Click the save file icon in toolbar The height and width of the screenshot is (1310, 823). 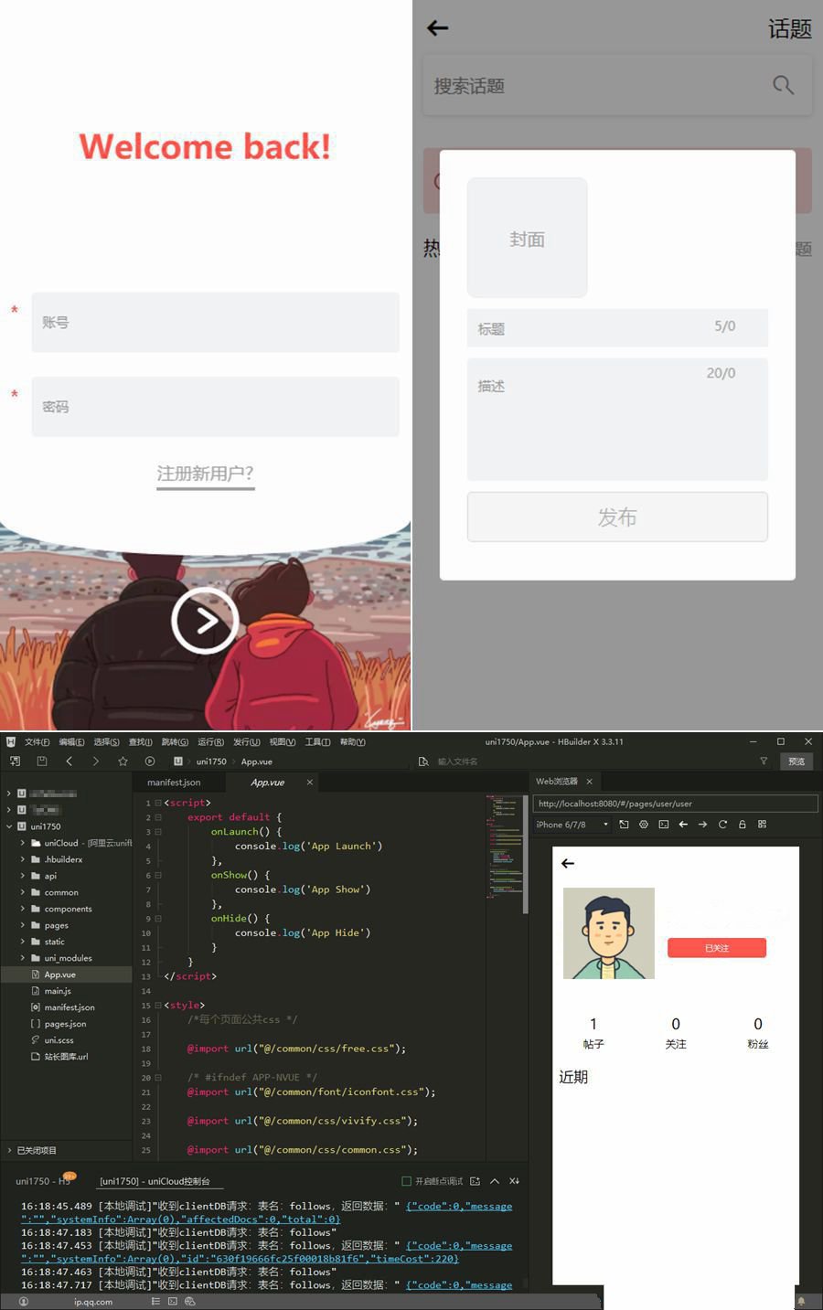click(42, 761)
